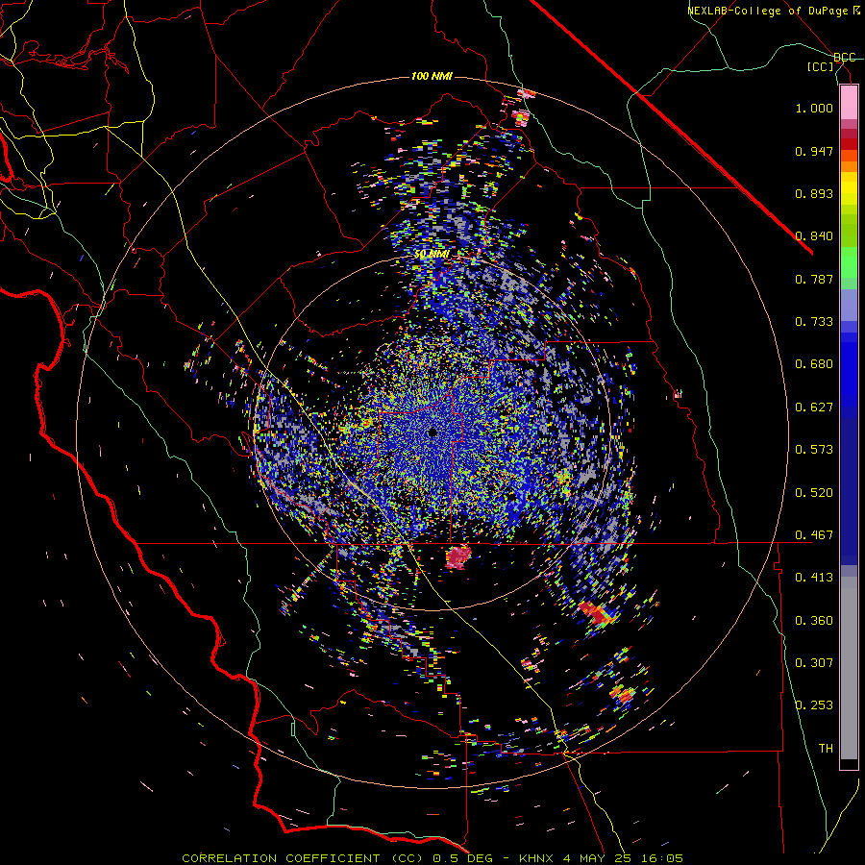Click the 100 NMI range ring label
This screenshot has height=865, width=865.
(432, 76)
